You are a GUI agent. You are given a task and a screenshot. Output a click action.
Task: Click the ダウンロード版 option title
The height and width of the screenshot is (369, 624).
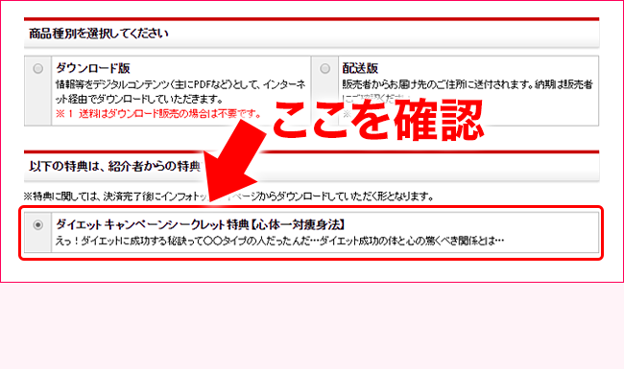[93, 68]
